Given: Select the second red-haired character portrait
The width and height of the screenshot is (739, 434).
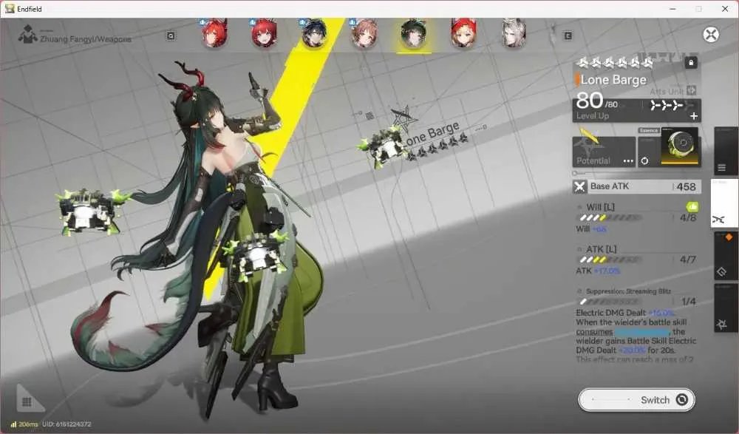Looking at the screenshot, I should coord(265,33).
